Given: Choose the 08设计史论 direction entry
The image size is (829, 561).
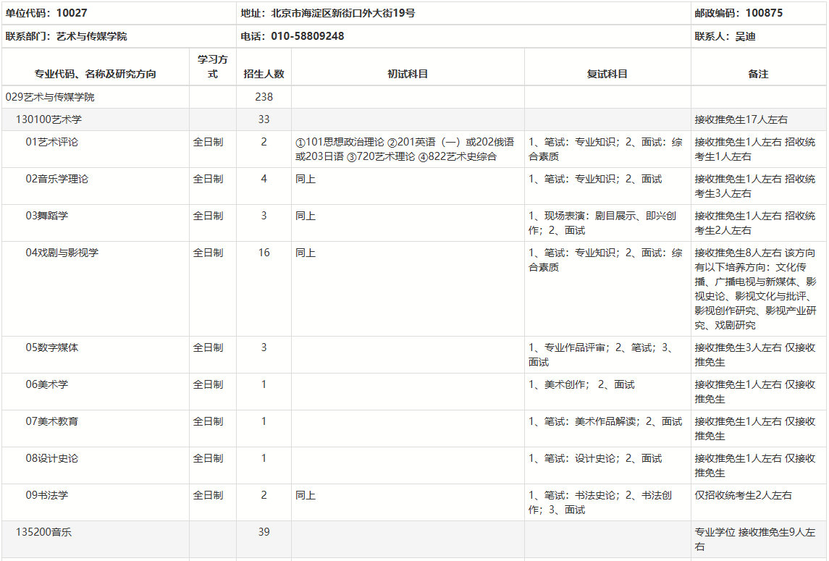Looking at the screenshot, I should coord(52,458).
